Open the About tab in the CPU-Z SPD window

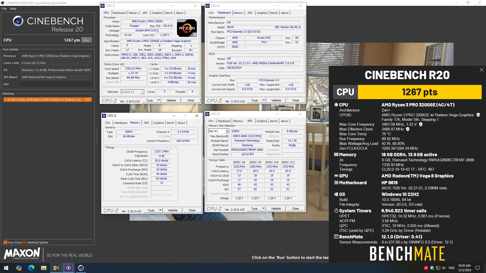coord(285,121)
